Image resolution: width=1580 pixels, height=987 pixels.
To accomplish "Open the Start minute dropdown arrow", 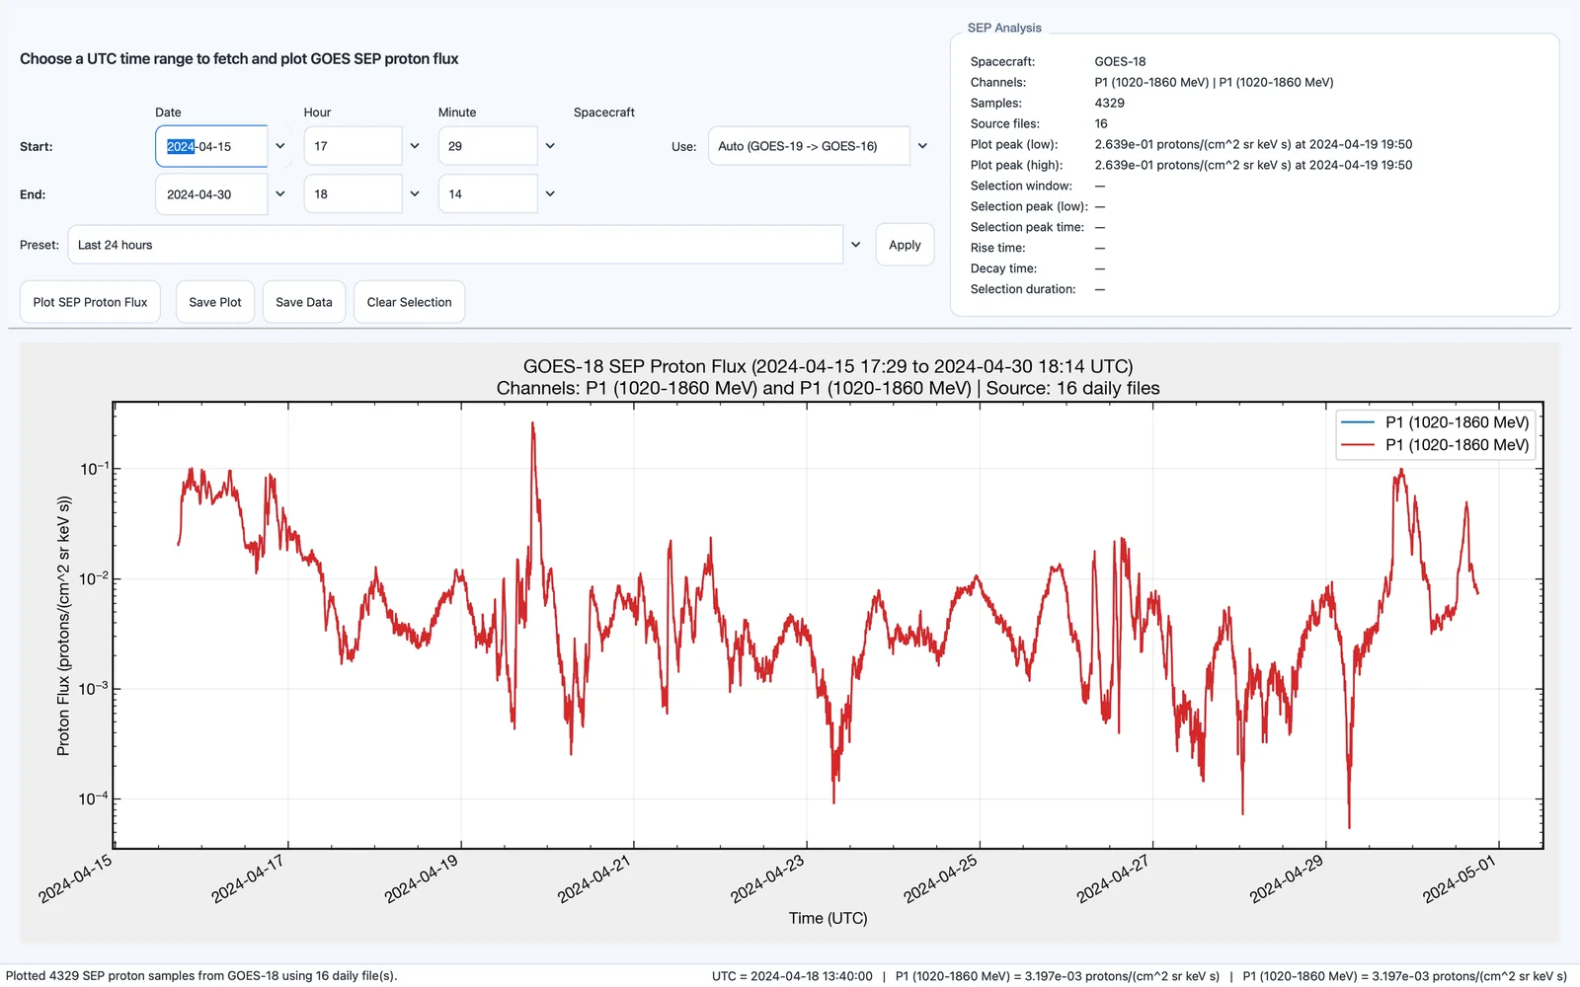I will point(550,146).
